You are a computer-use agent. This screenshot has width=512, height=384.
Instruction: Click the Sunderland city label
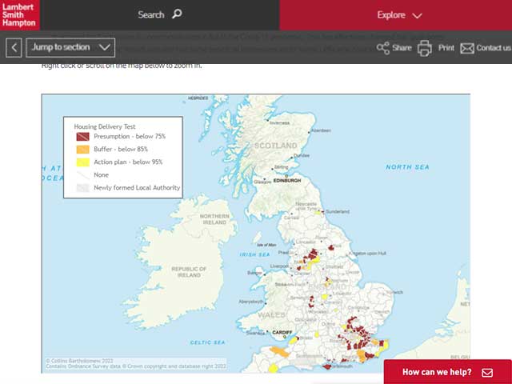pyautogui.click(x=338, y=211)
